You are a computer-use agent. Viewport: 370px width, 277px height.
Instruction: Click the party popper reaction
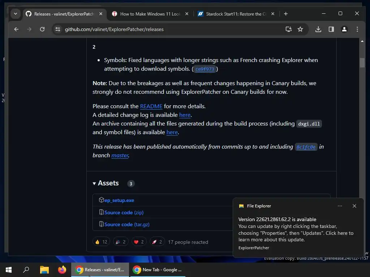coord(121,242)
